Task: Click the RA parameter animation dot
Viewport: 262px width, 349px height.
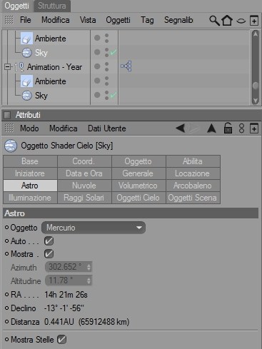Action: [x=7, y=295]
